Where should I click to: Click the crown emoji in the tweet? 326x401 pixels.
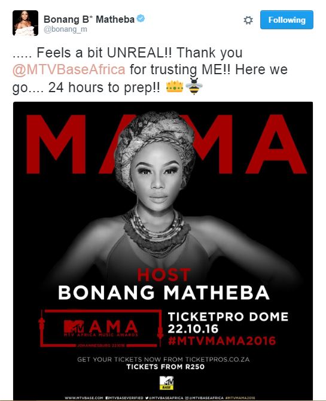[x=175, y=86]
